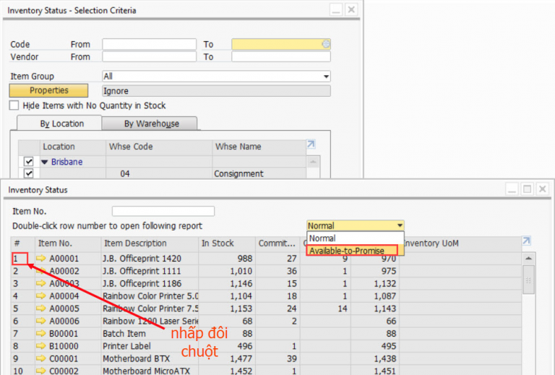The height and width of the screenshot is (375, 555).
Task: Open link arrow for item A00006
Action: click(41, 321)
